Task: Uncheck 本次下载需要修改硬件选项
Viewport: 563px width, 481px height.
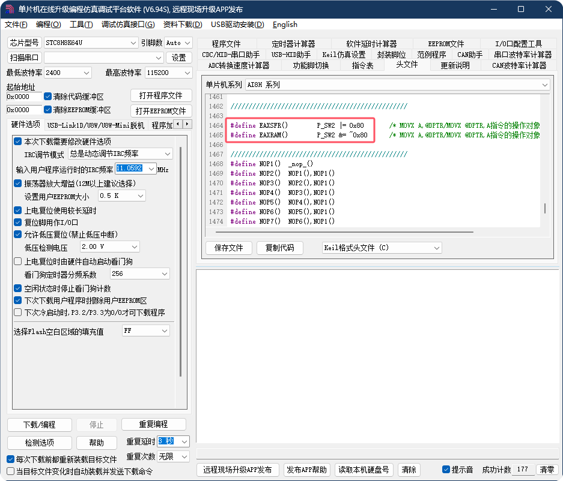Action: coord(17,141)
